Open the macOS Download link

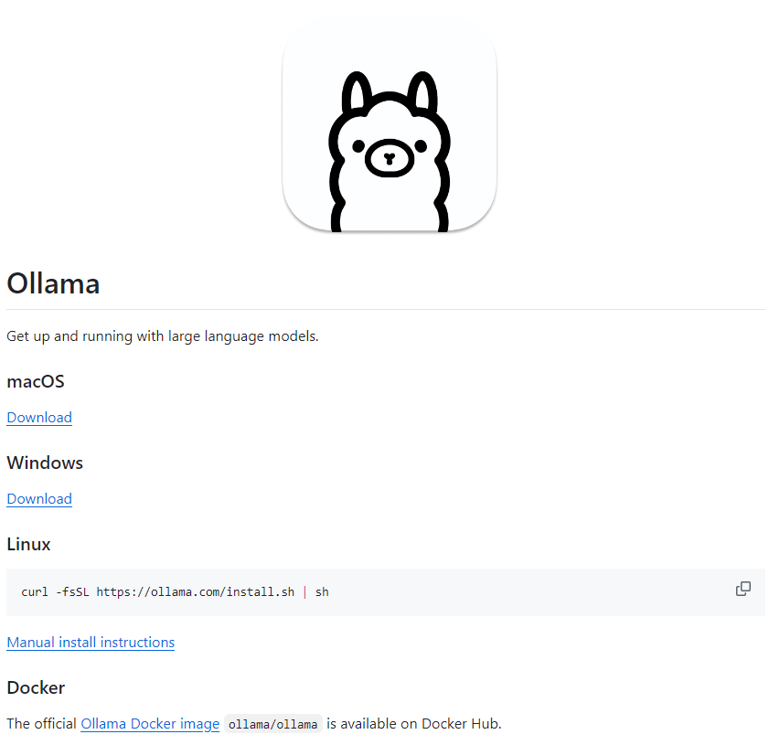[x=39, y=418]
